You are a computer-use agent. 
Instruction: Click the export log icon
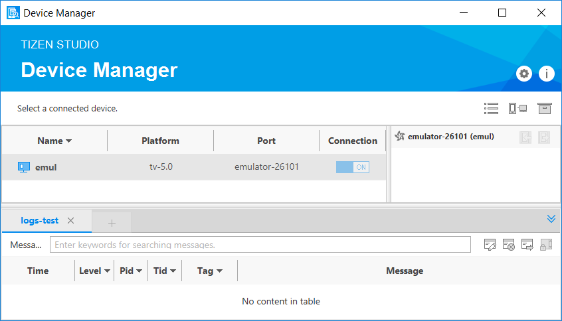point(527,245)
